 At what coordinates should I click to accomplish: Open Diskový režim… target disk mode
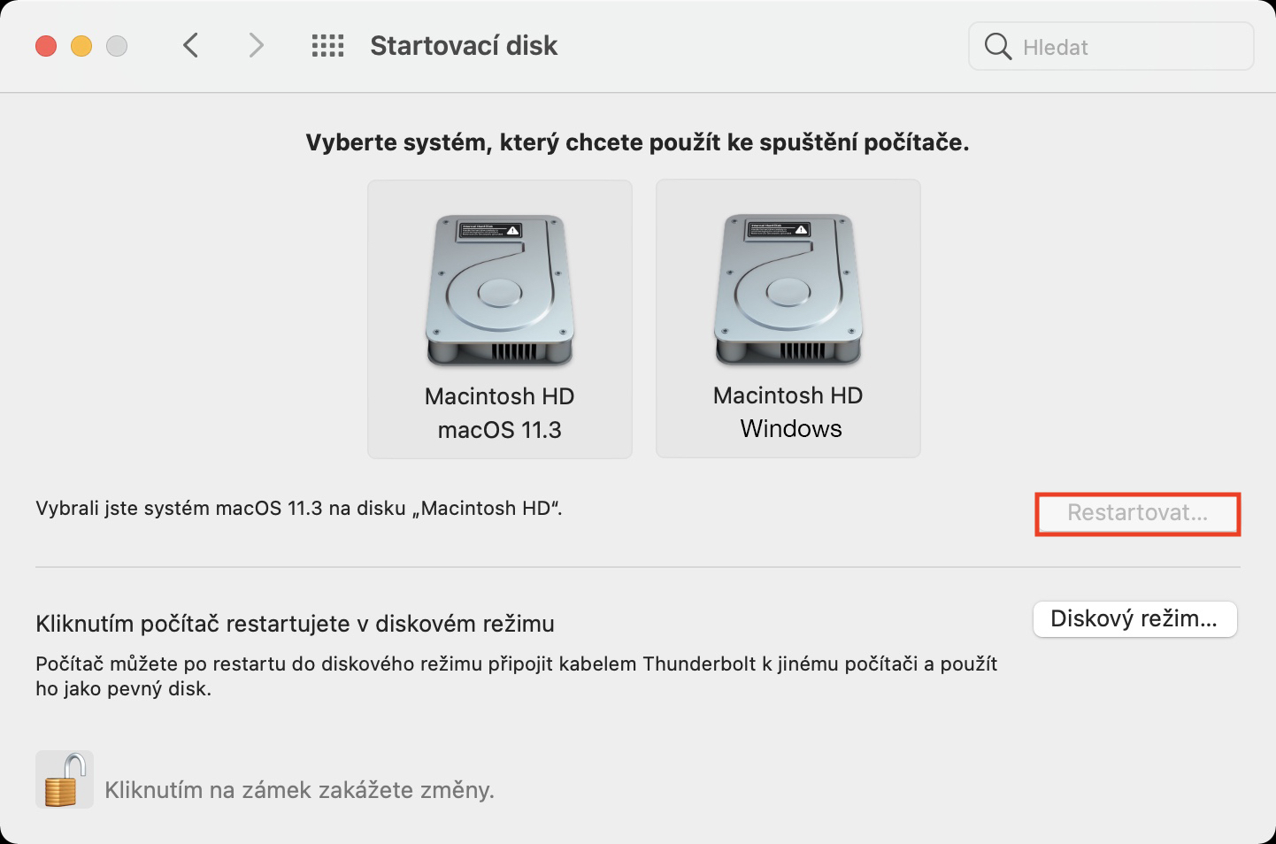click(1134, 619)
